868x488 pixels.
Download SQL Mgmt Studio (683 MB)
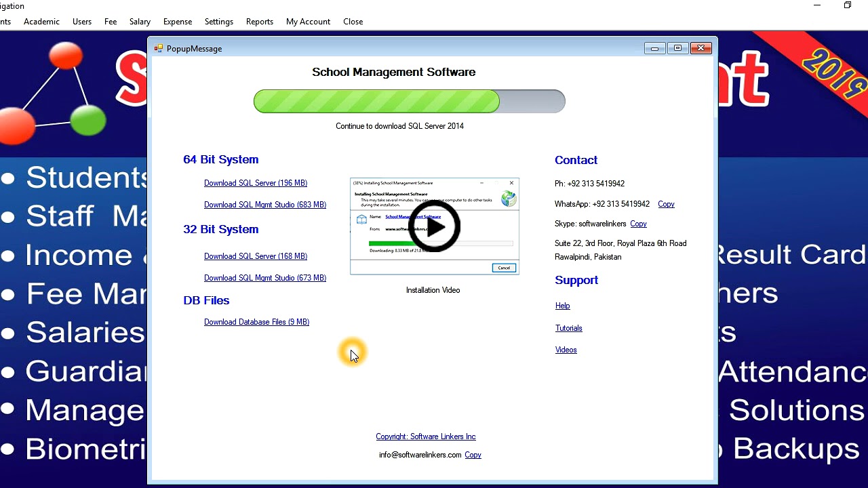[265, 205]
